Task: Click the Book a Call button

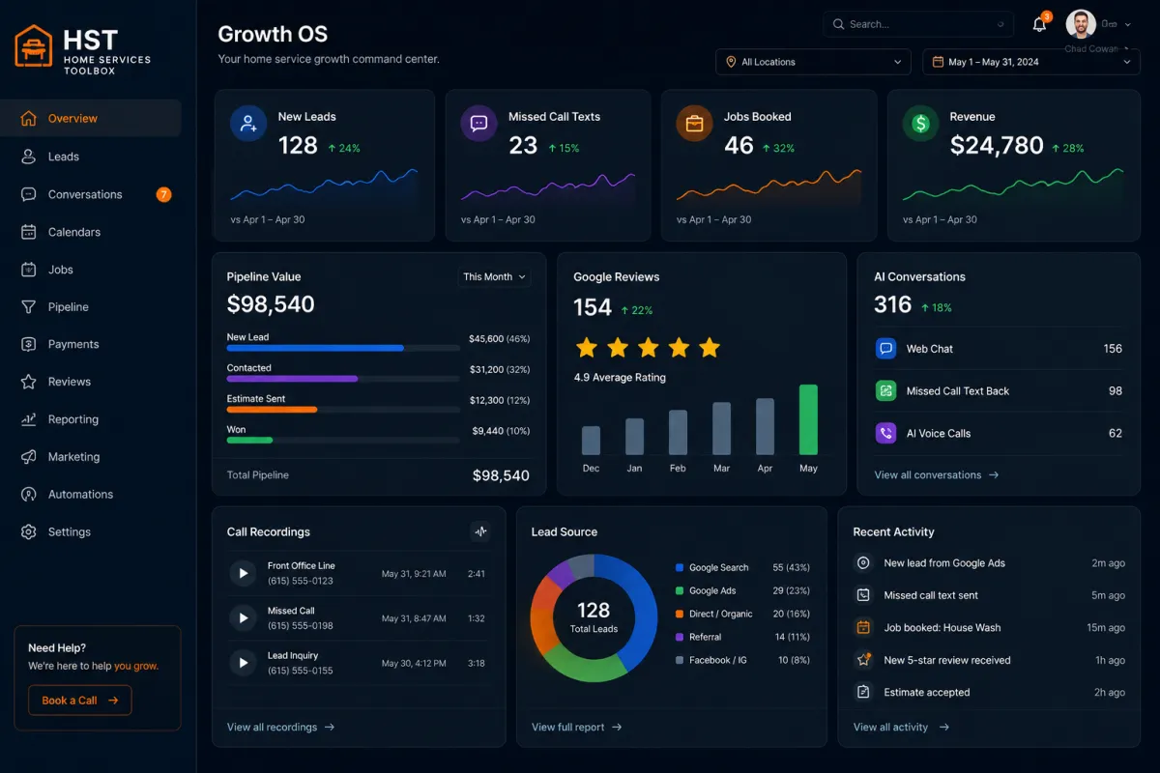Action: point(80,701)
